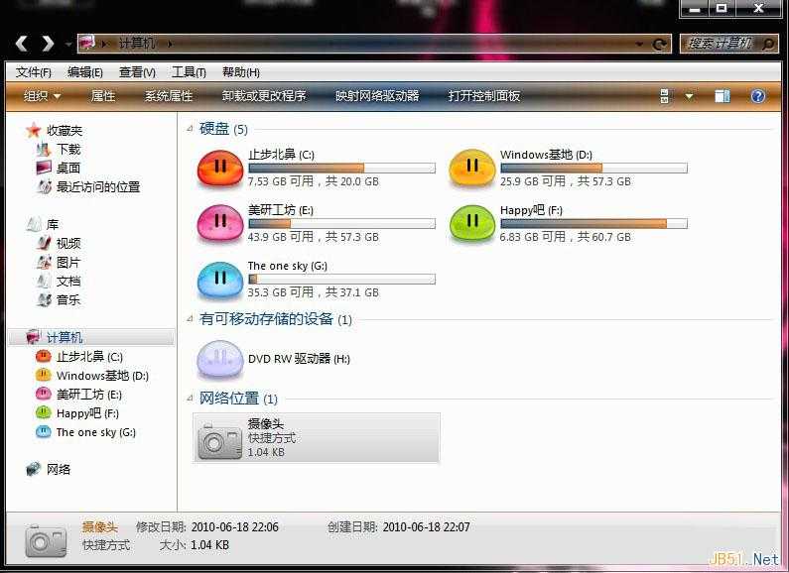Viewport: 789px width, 573px height.
Task: Open the 帮助(H) menu
Action: (241, 72)
